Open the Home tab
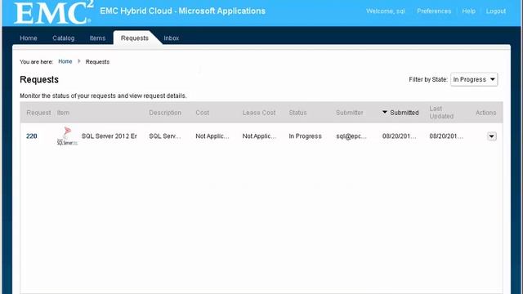The height and width of the screenshot is (294, 523). click(29, 38)
